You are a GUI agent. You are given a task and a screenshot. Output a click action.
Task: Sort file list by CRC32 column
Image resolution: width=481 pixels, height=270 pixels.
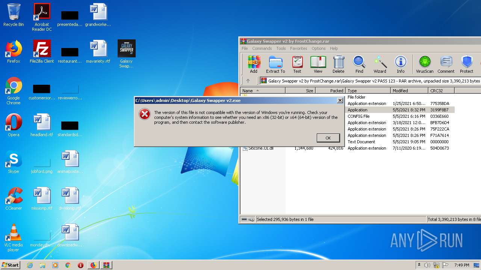tap(441, 91)
